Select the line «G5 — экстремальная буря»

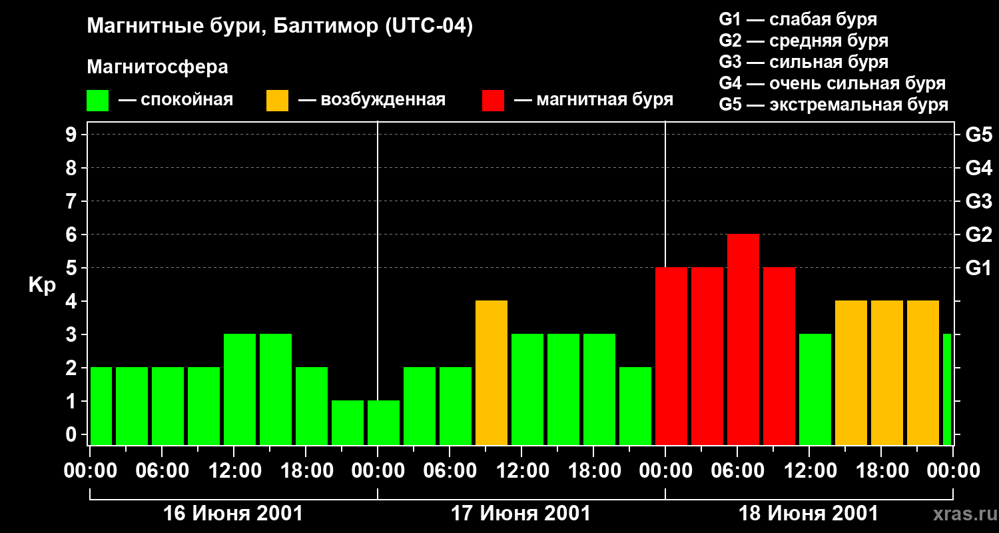834,105
